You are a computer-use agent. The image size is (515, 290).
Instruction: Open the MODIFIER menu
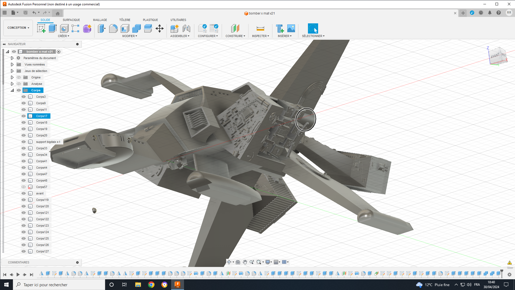click(x=130, y=36)
